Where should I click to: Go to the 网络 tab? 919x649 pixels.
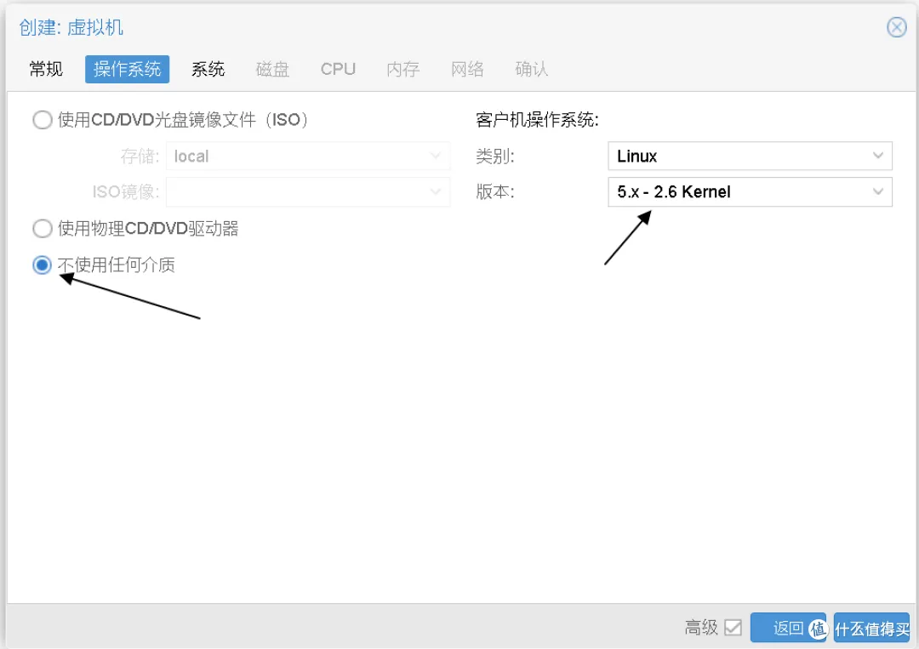coord(467,70)
